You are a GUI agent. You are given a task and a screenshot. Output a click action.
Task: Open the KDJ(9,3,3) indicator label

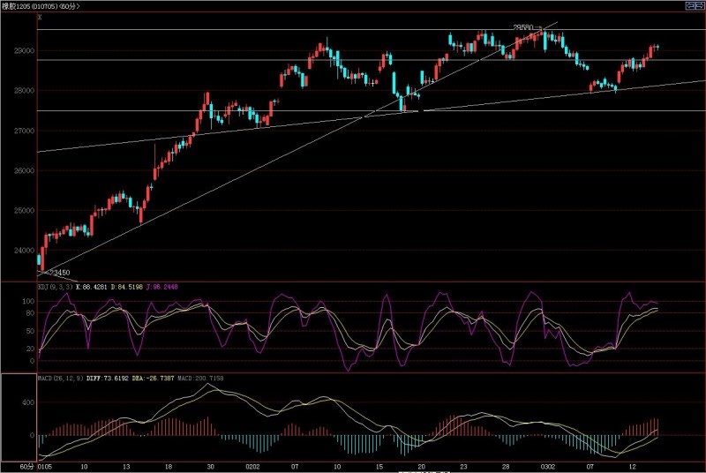(55, 287)
